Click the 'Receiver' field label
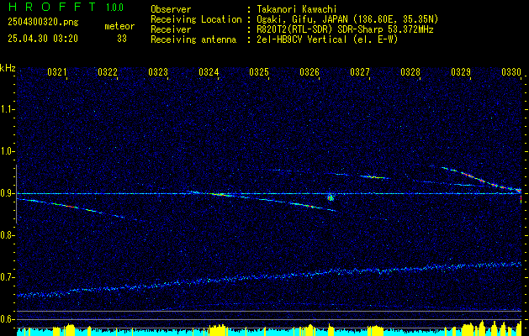Viewport: 529px width, 336px height. [x=171, y=29]
